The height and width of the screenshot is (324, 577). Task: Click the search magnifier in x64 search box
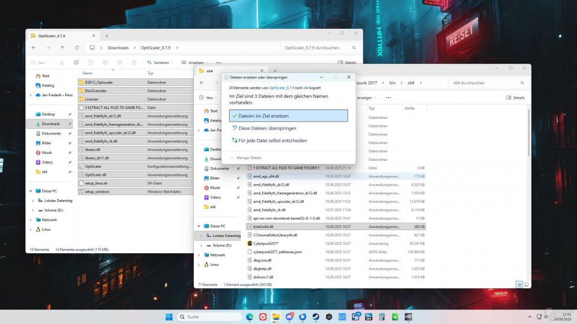tap(523, 83)
